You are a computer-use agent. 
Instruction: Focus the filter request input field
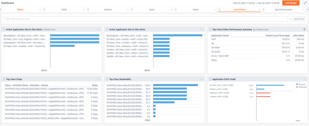[x=145, y=19]
